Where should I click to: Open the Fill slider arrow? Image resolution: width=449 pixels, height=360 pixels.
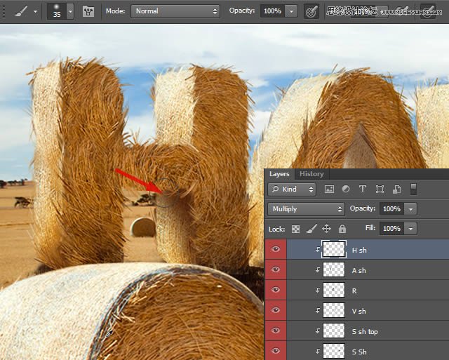point(410,229)
